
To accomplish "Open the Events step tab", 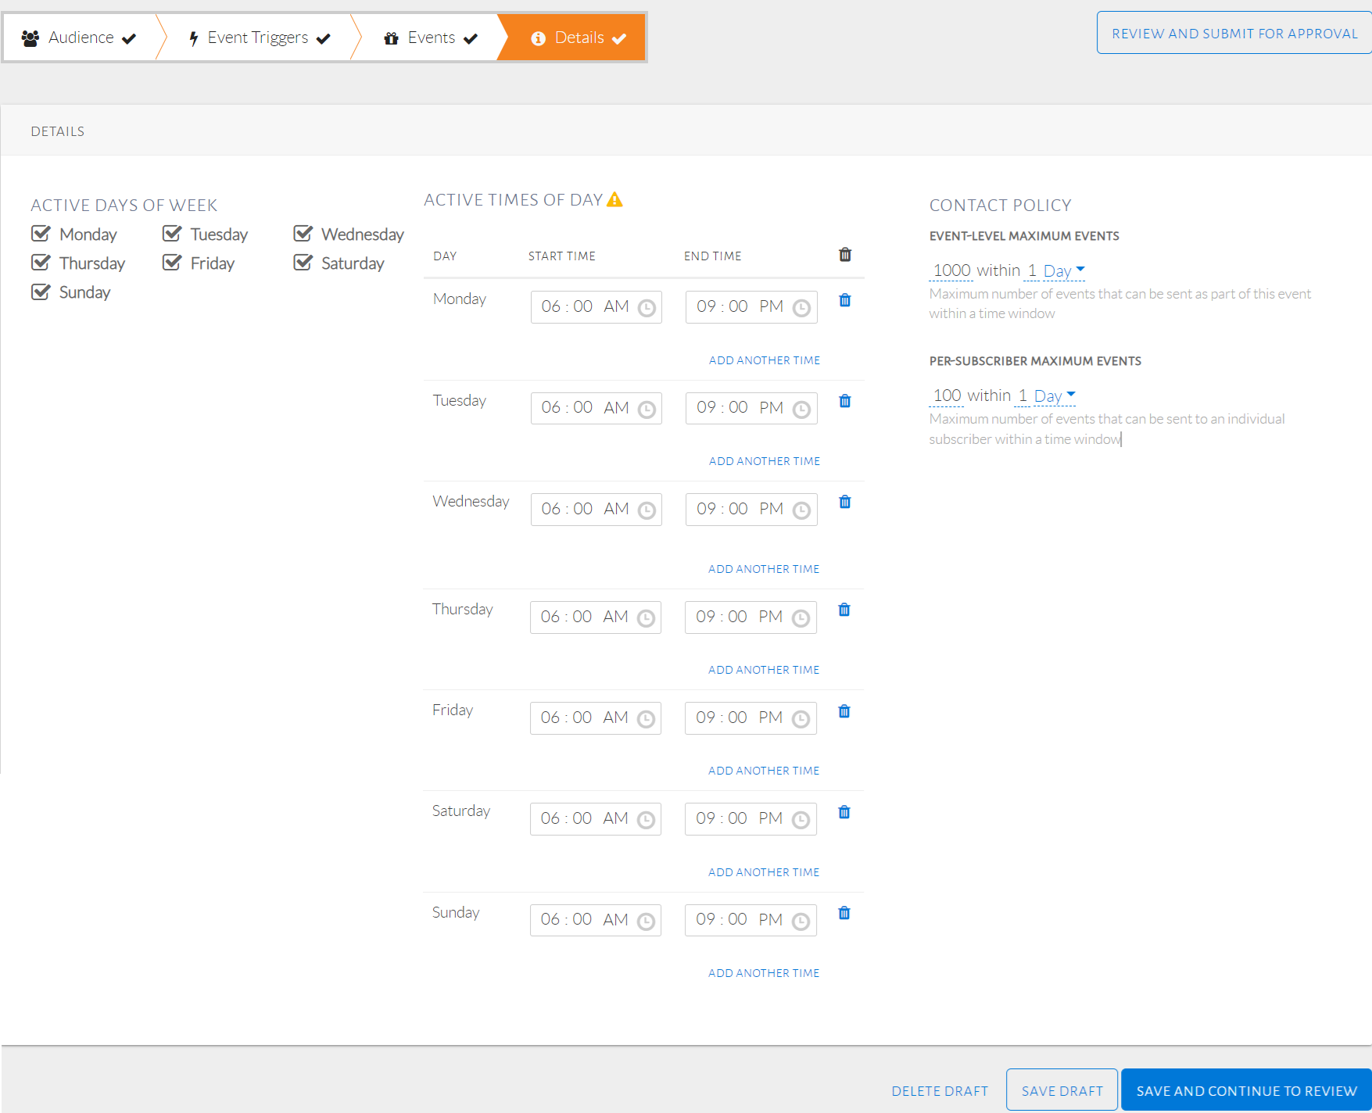I will tap(431, 38).
